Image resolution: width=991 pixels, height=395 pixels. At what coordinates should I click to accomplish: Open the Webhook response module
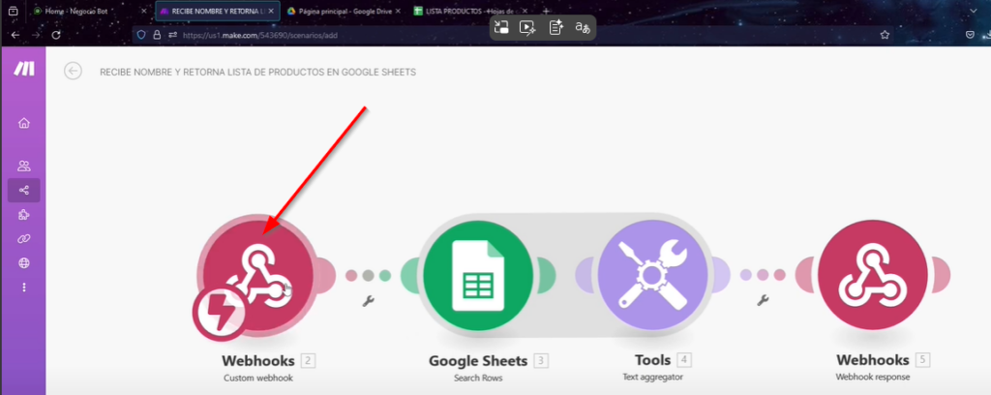pos(873,275)
